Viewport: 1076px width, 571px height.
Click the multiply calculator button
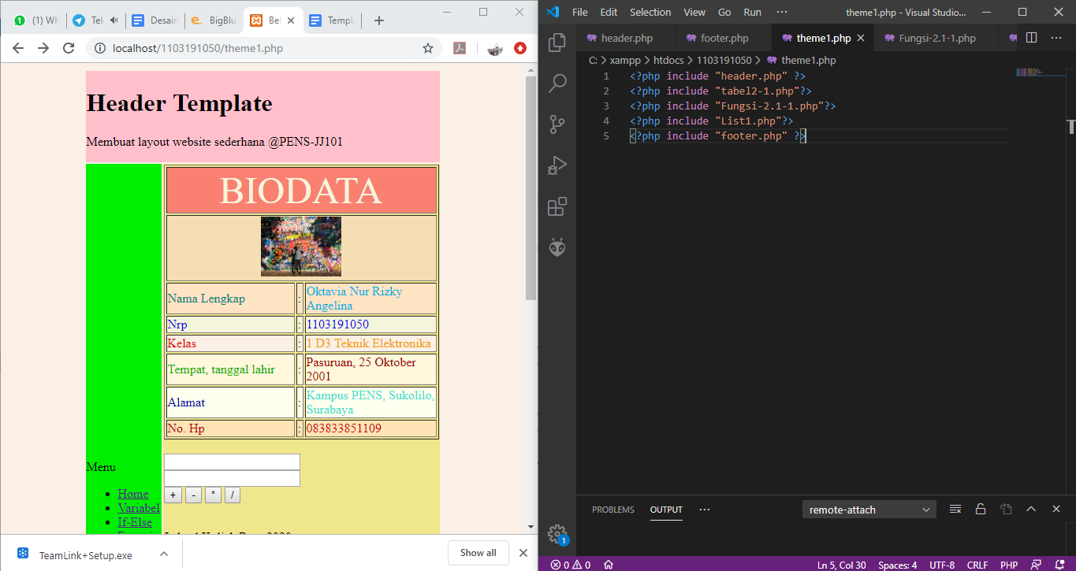coord(213,495)
